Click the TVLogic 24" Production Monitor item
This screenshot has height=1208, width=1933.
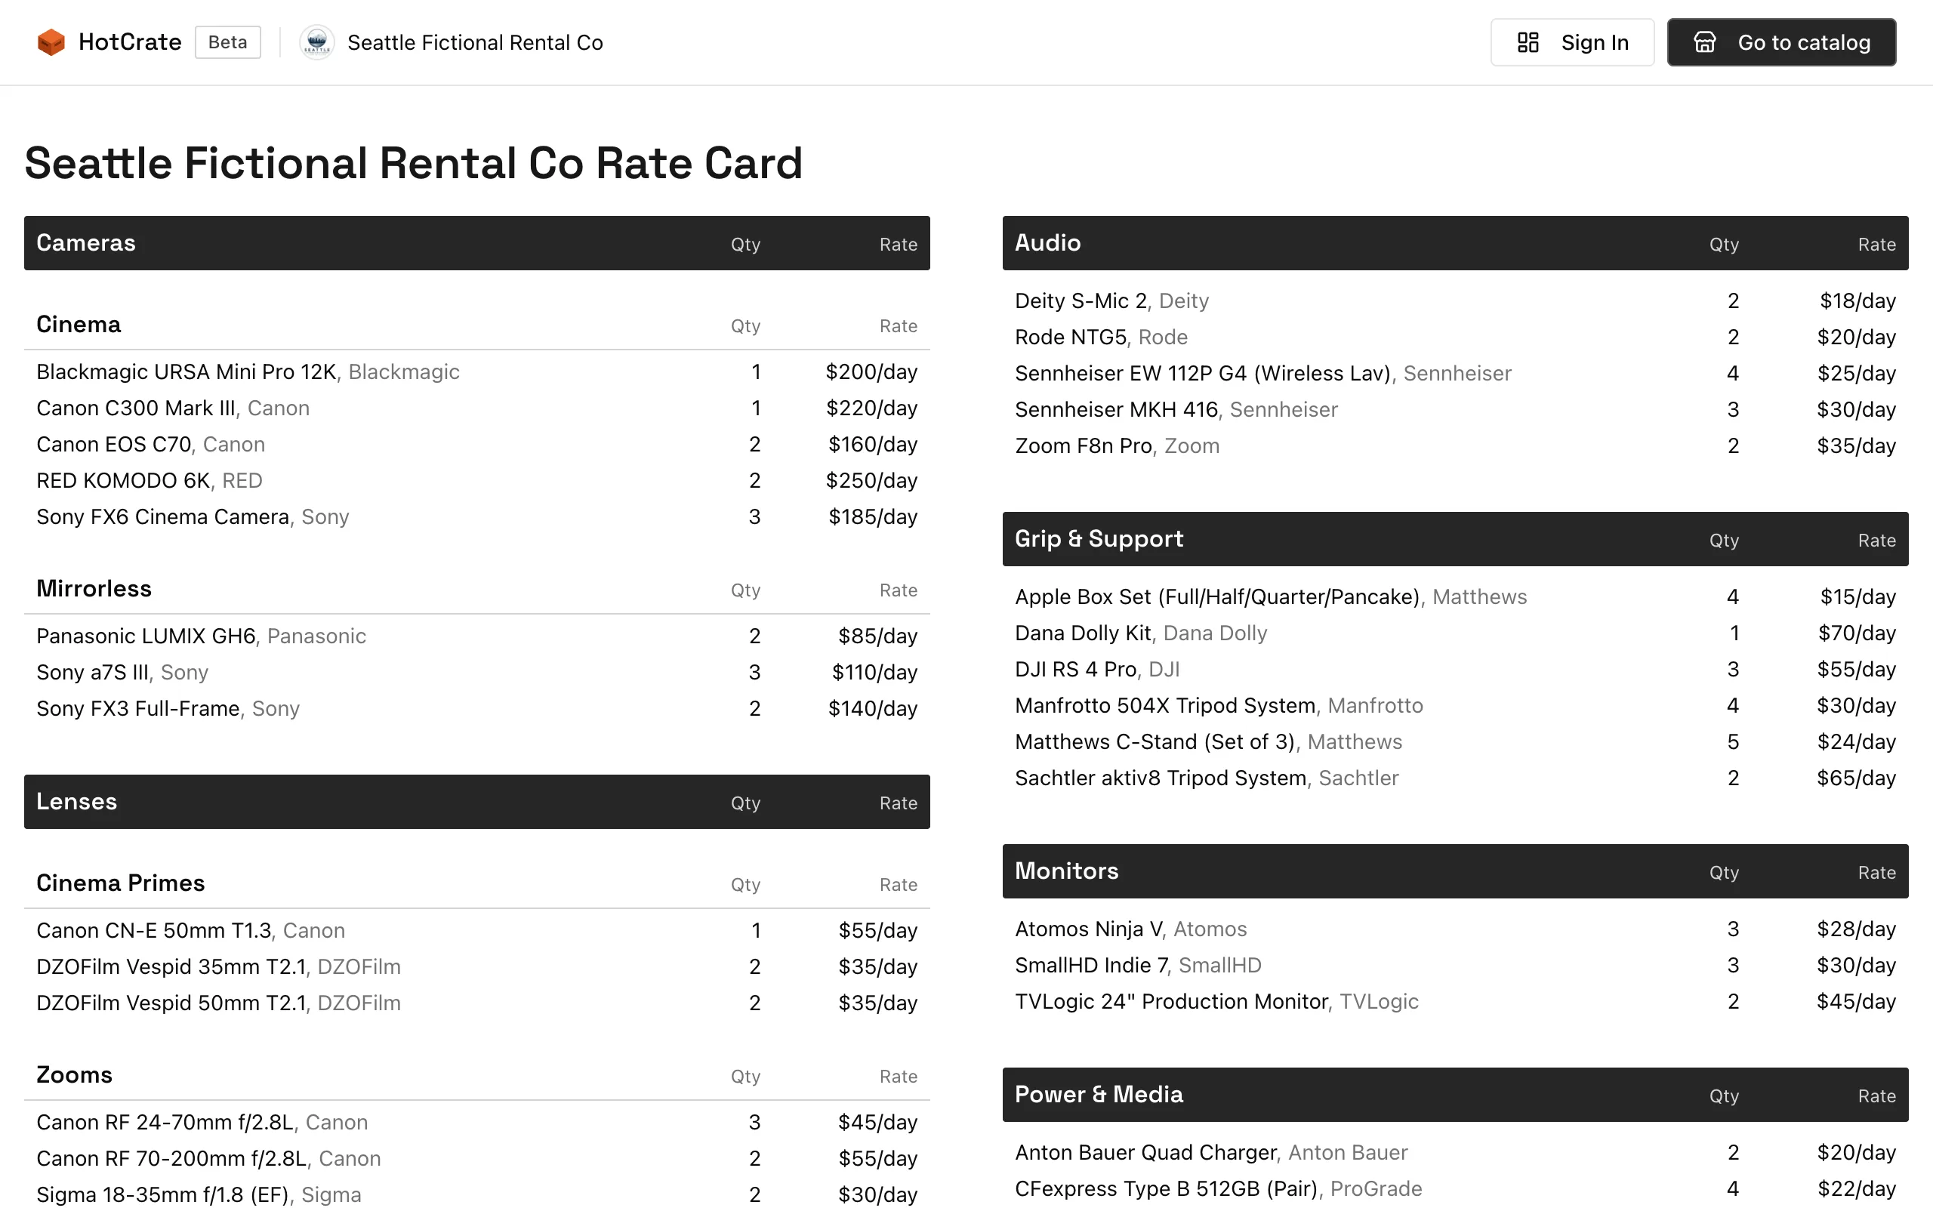(1455, 1001)
